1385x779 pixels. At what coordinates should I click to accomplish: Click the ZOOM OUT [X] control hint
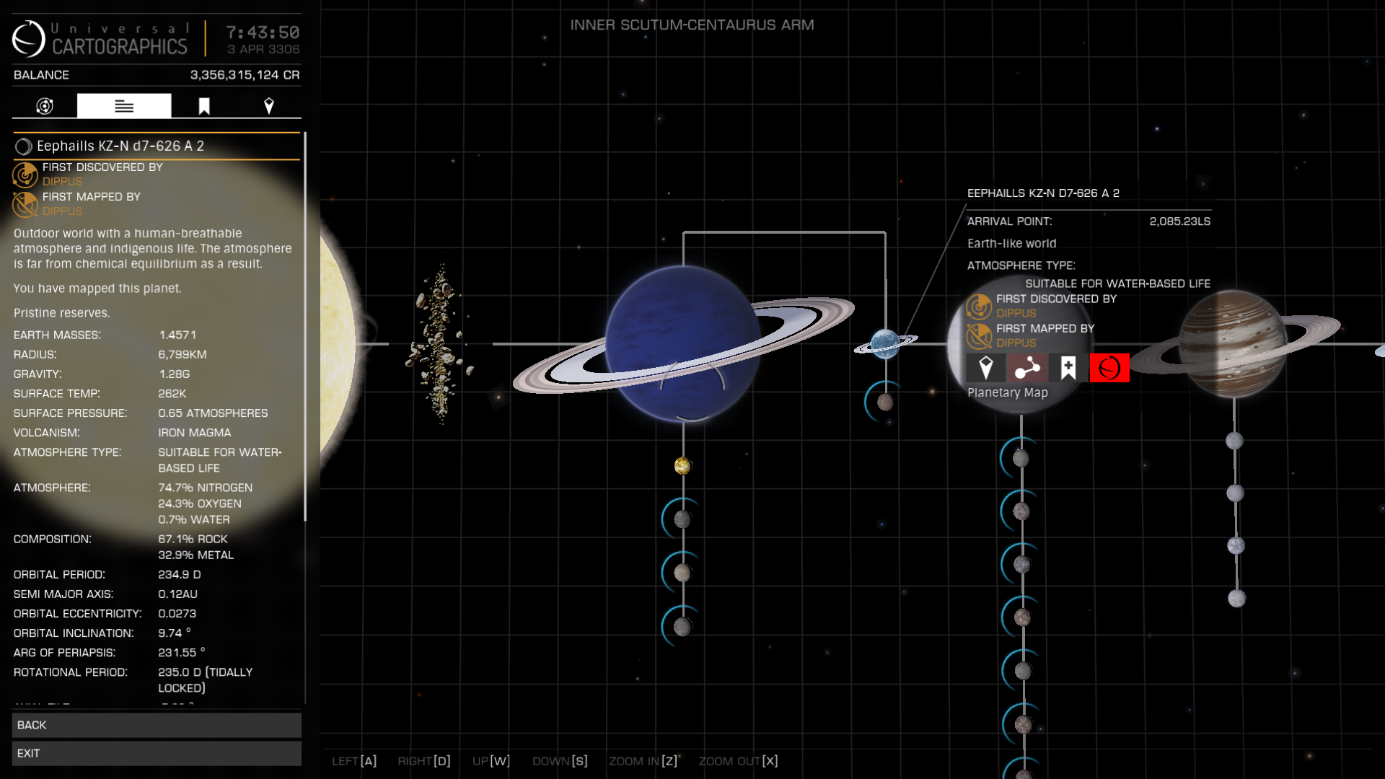coord(739,761)
